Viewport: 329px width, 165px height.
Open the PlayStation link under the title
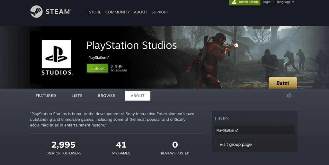pyautogui.click(x=99, y=57)
